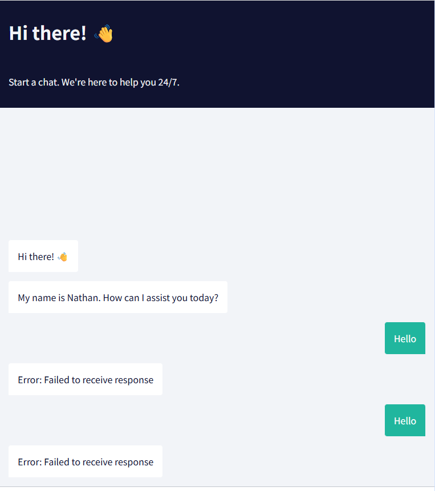Click the empty chat area above the messages
The height and width of the screenshot is (491, 435).
tap(217, 171)
